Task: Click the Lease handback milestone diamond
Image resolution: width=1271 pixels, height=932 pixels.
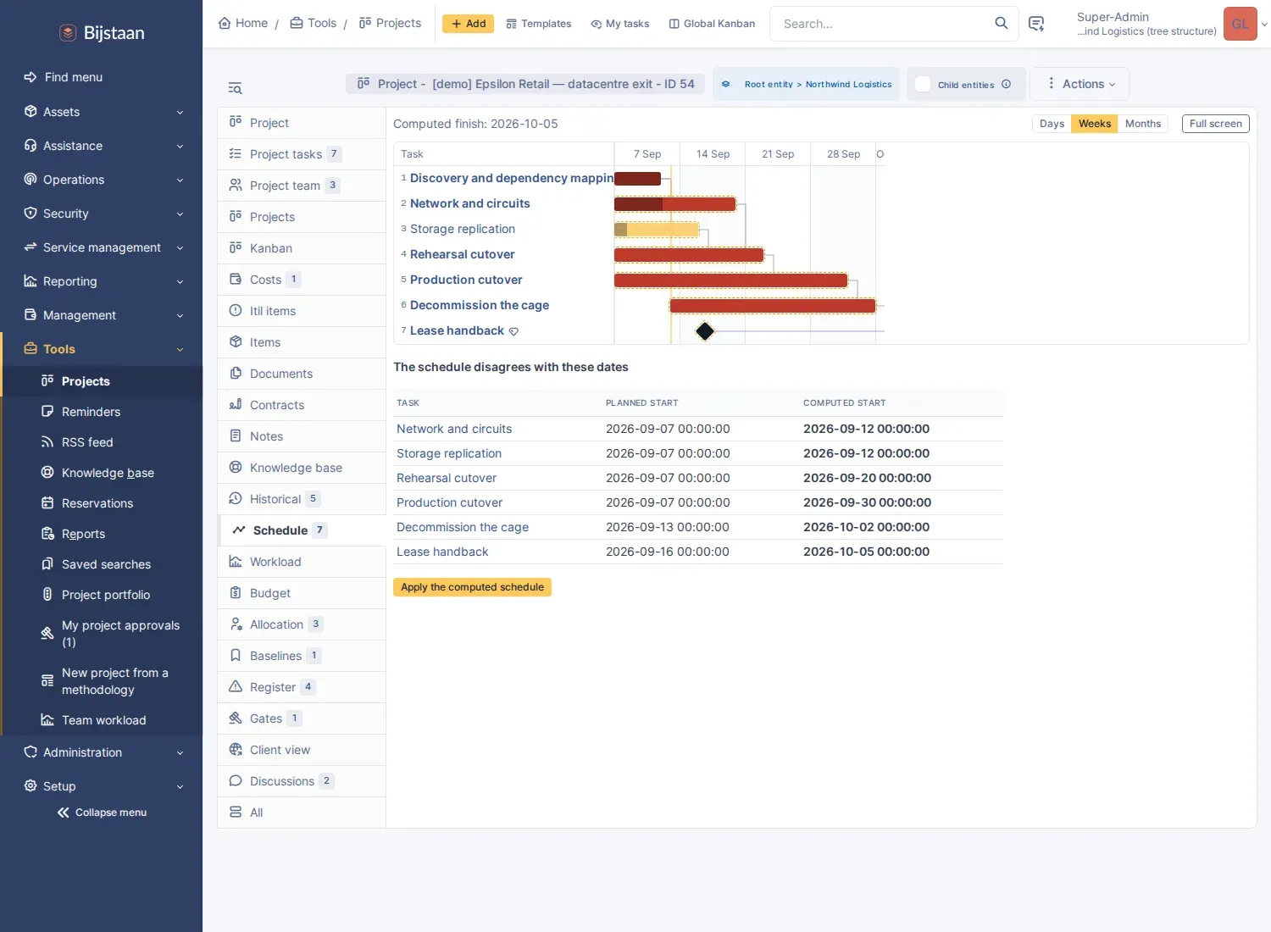Action: [705, 331]
